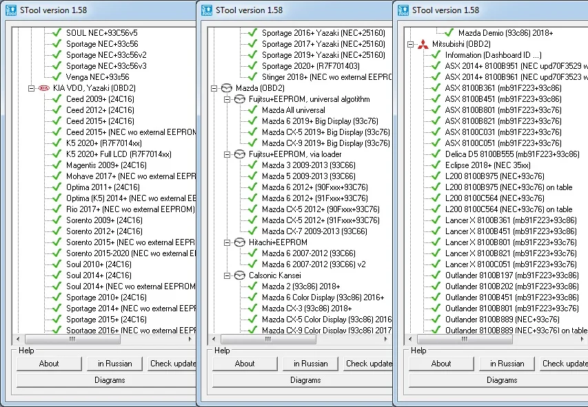Click the Mazda icon beside Calsonic Kansei

[240, 275]
